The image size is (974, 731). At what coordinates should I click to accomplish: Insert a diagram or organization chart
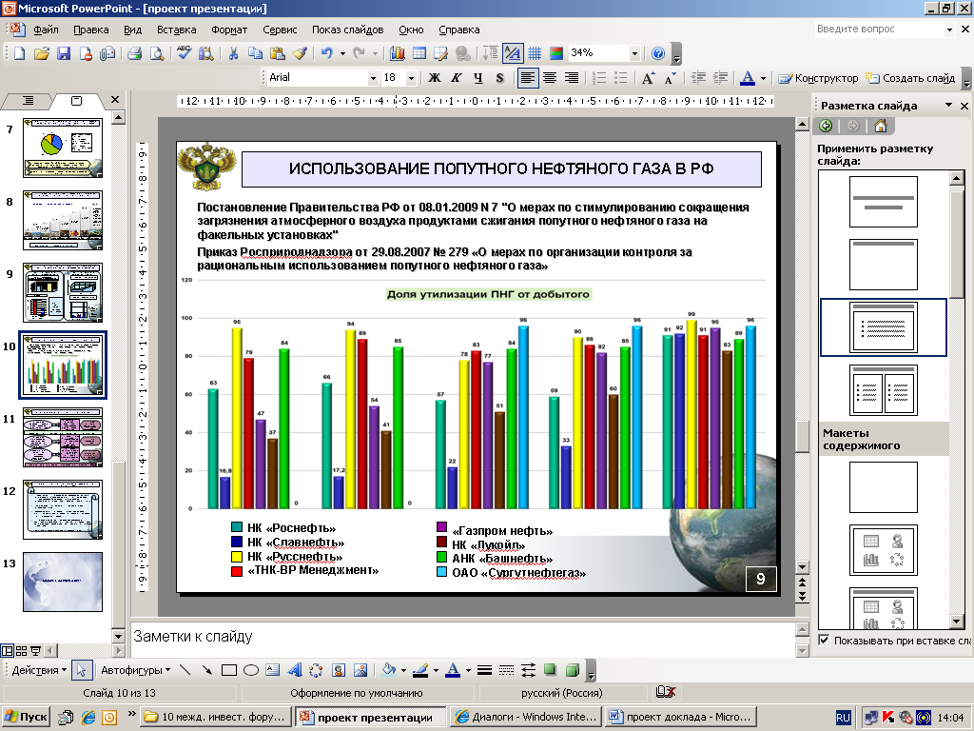[316, 670]
